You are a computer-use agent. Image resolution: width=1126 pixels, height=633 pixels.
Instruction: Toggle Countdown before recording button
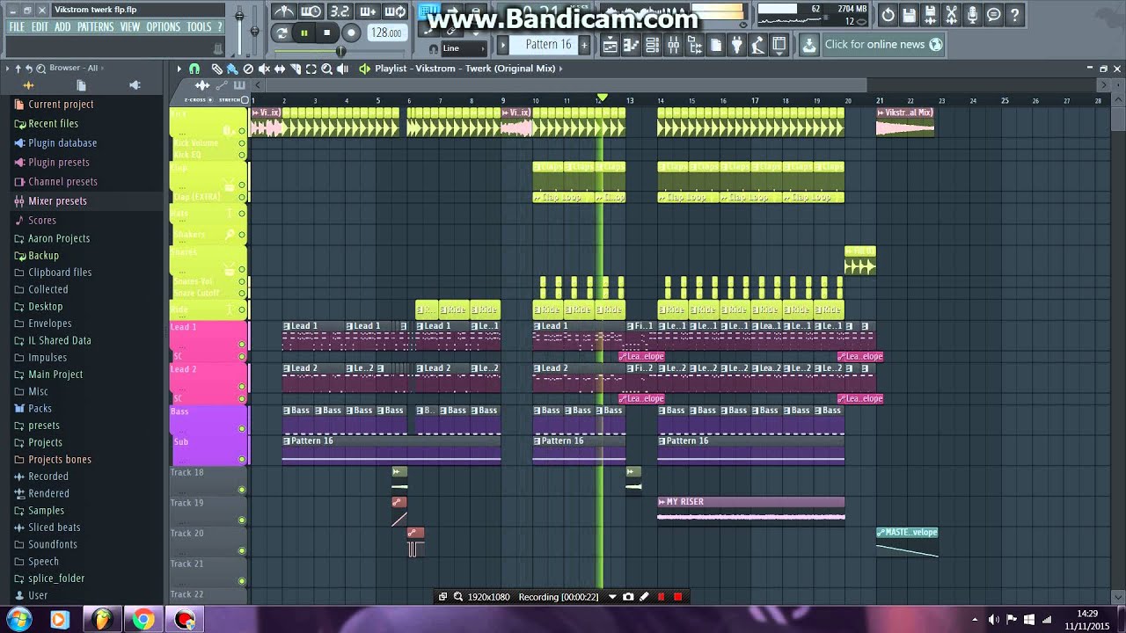340,11
